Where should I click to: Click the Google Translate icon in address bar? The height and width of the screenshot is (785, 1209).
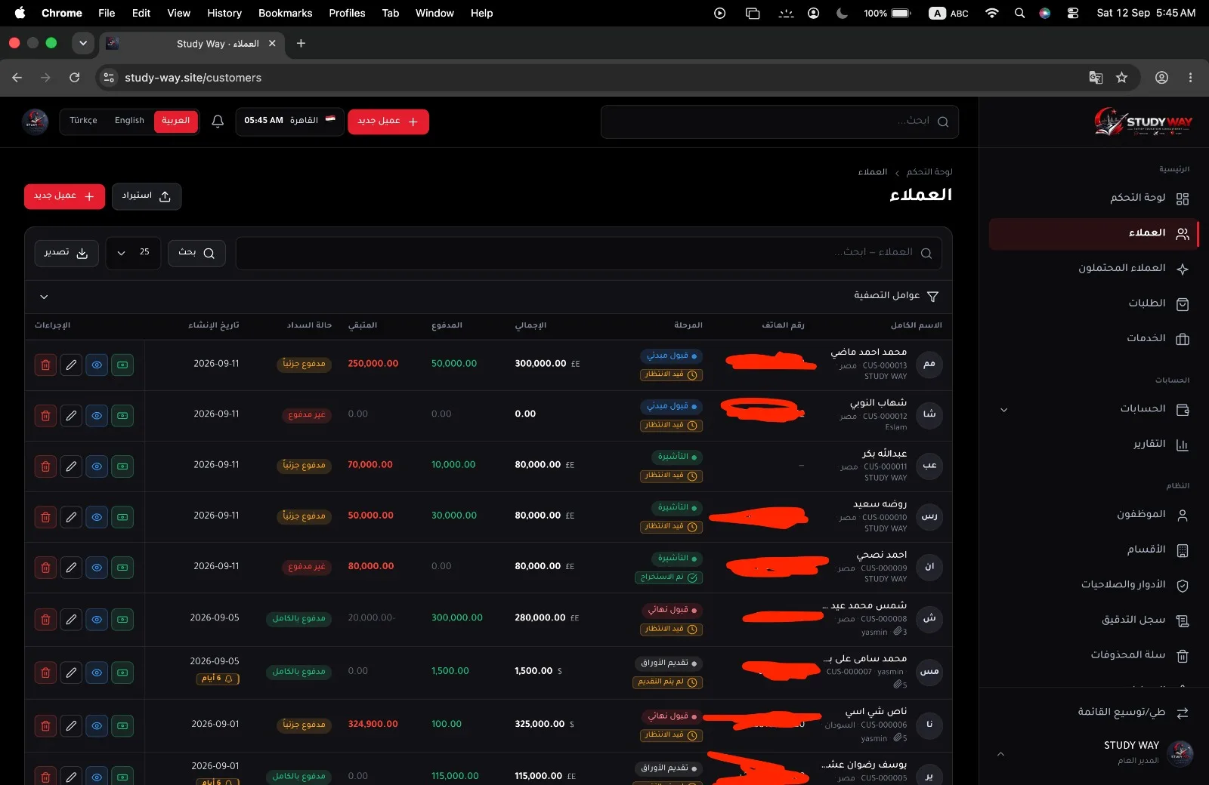[1096, 78]
